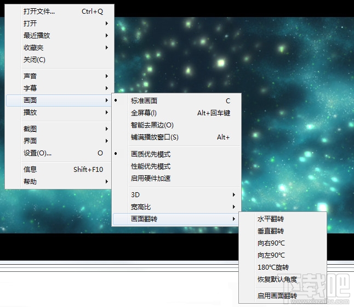The width and height of the screenshot is (354, 307).
Task: Expand the 打开 submenu
Action: (59, 23)
